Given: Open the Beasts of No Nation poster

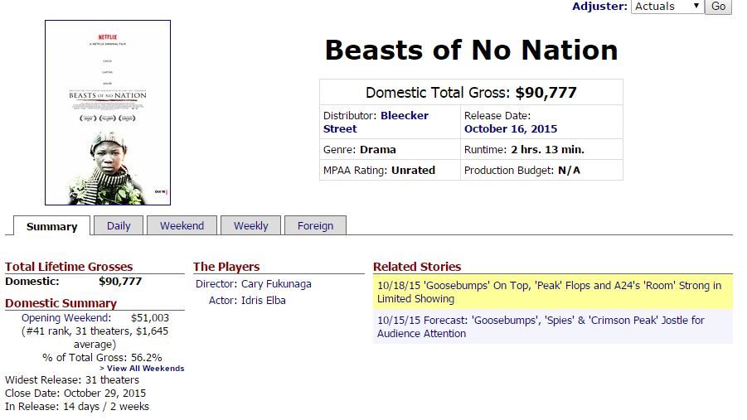Looking at the screenshot, I should tap(108, 113).
